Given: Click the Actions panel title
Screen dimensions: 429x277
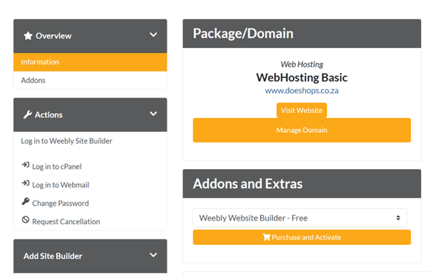Looking at the screenshot, I should click(48, 115).
